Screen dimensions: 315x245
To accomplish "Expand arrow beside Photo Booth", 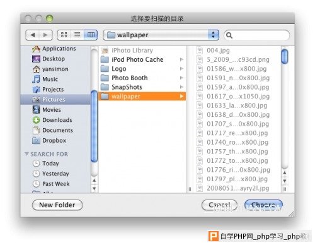I will pyautogui.click(x=181, y=78).
